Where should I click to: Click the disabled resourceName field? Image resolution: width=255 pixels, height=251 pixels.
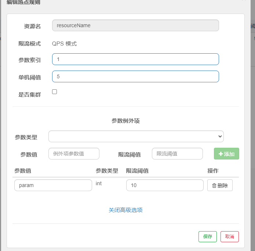point(135,25)
